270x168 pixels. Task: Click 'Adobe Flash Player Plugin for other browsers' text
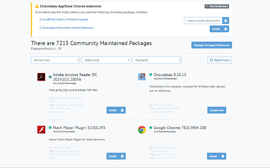coord(77,139)
